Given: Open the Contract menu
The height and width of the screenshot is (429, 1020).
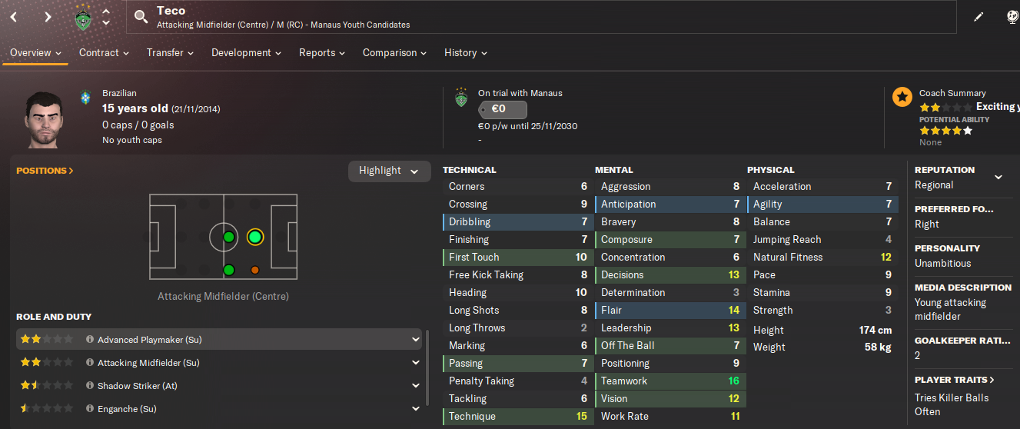Looking at the screenshot, I should [x=104, y=52].
